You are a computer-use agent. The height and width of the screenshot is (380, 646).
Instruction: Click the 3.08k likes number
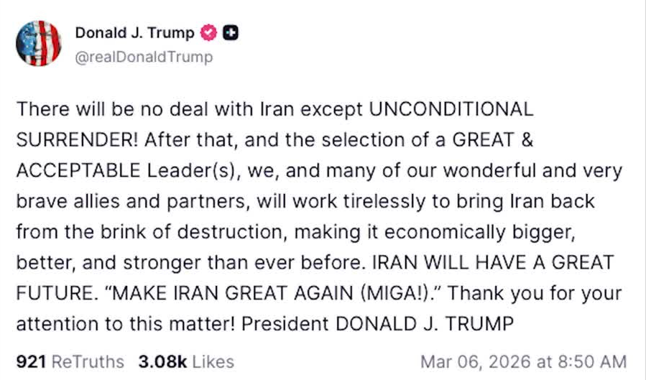pos(161,361)
